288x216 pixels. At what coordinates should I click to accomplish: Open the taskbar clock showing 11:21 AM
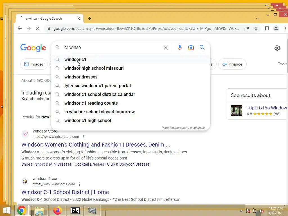276,211
